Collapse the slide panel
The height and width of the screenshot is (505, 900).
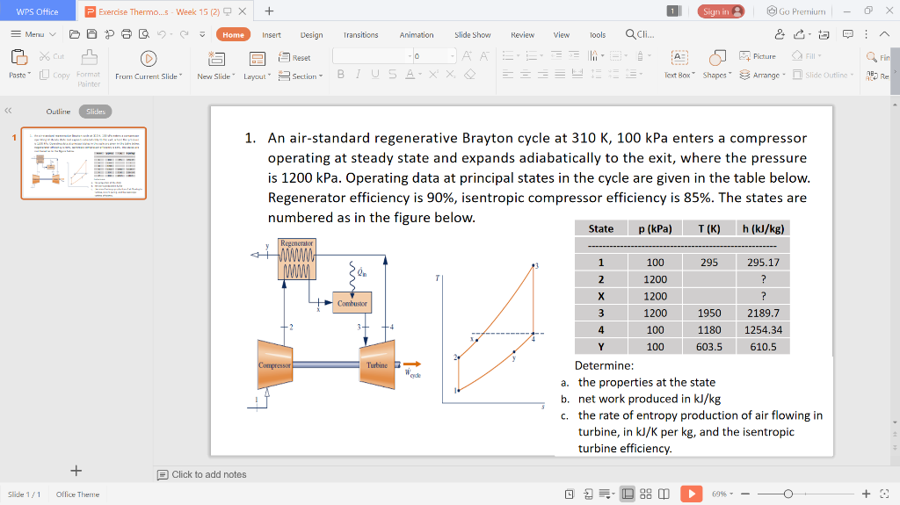click(8, 111)
